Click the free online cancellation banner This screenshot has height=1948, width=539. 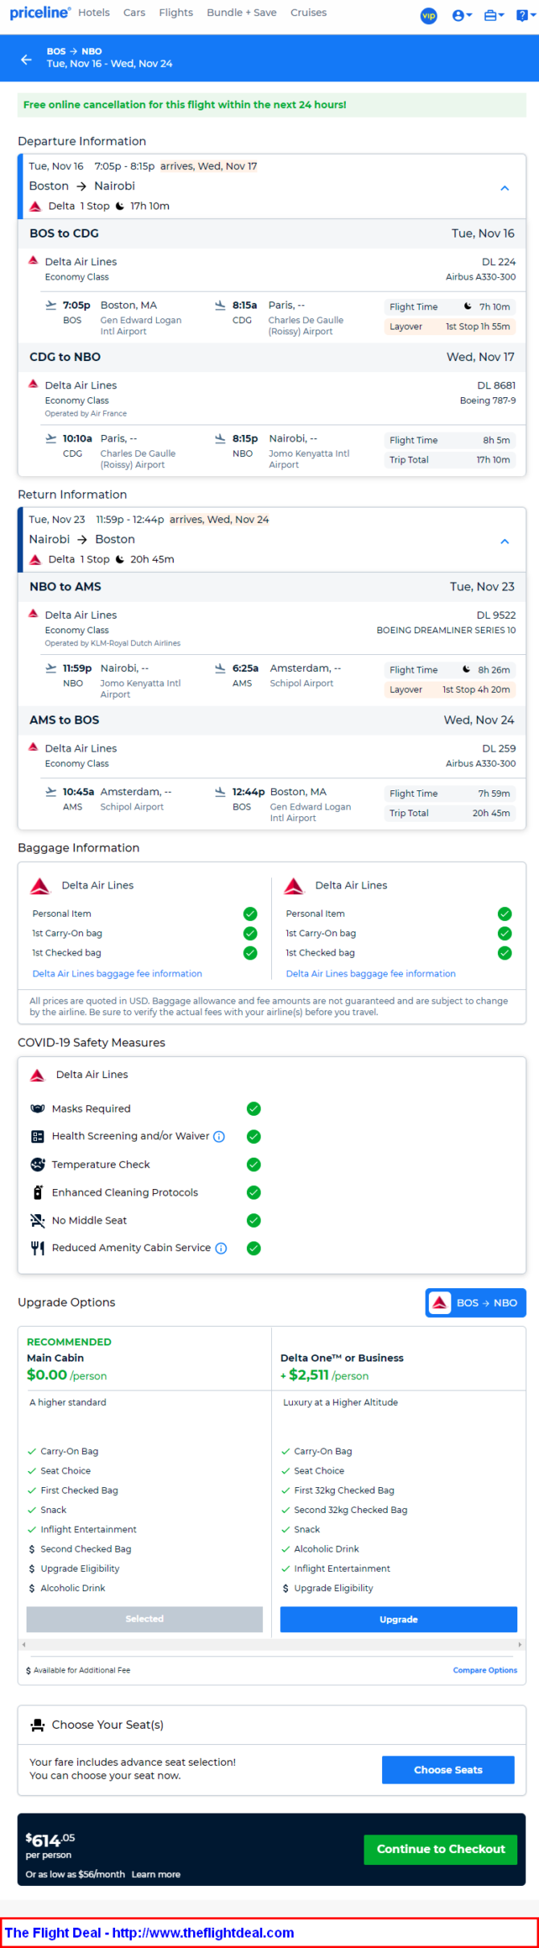click(272, 105)
